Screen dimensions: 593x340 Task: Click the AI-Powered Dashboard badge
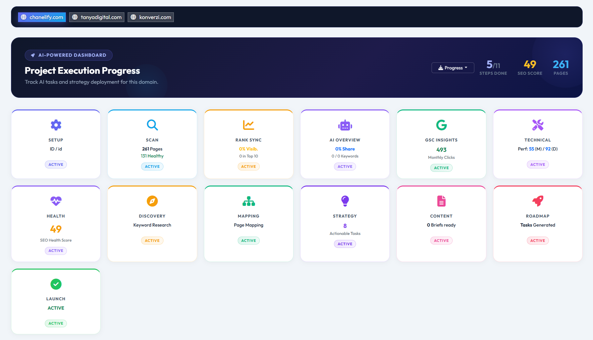69,55
